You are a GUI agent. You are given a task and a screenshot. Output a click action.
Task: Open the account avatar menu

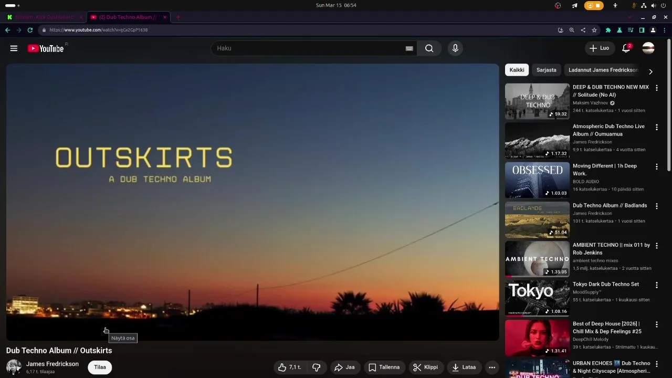[x=648, y=48]
